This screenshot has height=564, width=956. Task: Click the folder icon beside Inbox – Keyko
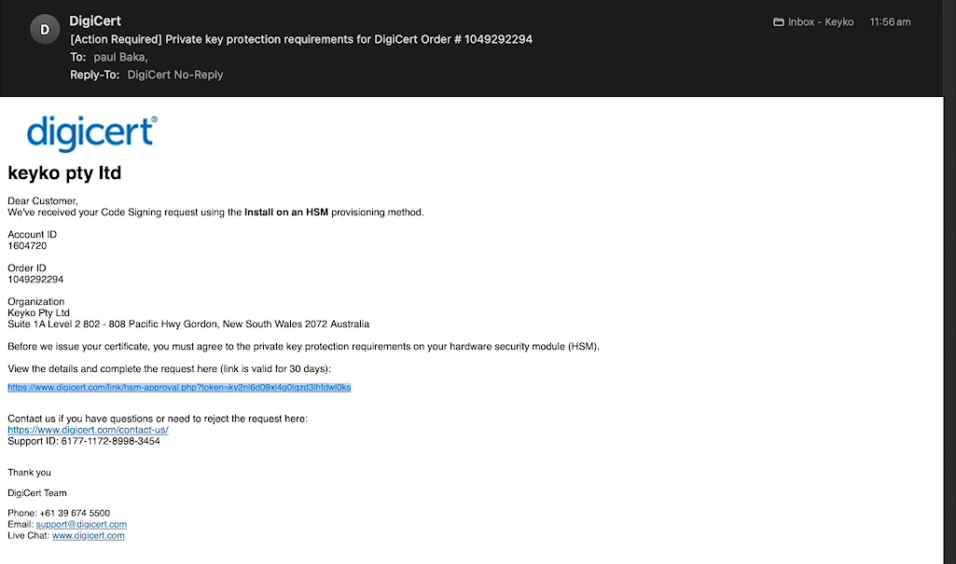(778, 21)
